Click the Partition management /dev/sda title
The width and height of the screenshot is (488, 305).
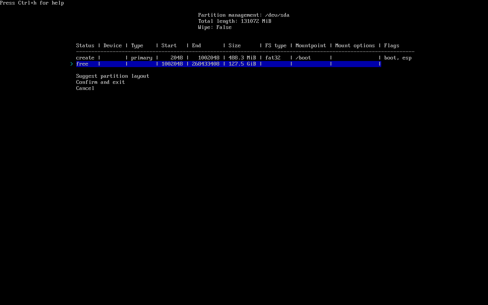click(244, 15)
